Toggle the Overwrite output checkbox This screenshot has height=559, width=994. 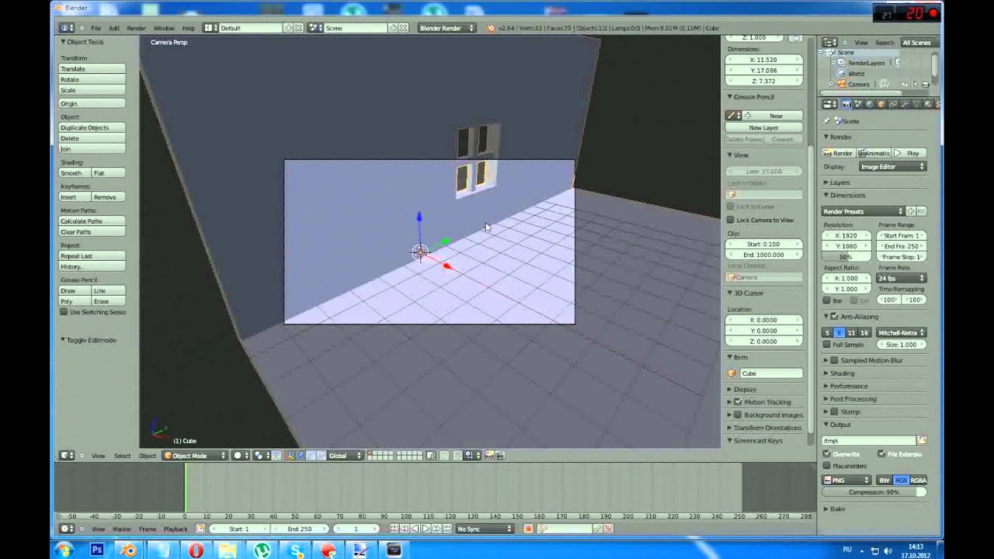[827, 454]
